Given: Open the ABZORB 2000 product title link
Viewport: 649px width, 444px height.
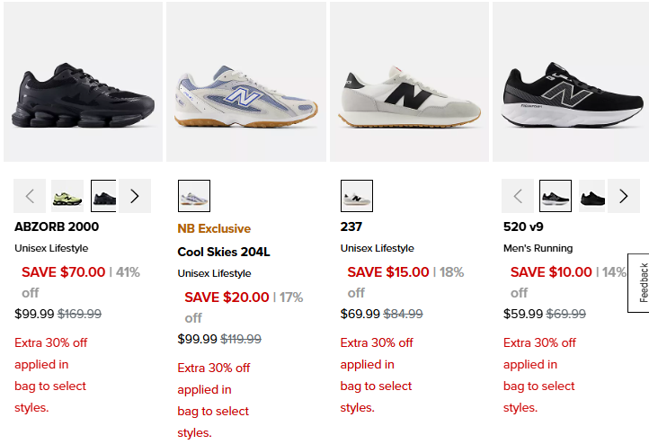Looking at the screenshot, I should click(57, 226).
